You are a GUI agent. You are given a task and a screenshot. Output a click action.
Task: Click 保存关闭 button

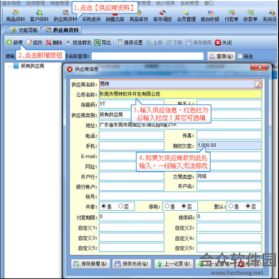[132, 263]
